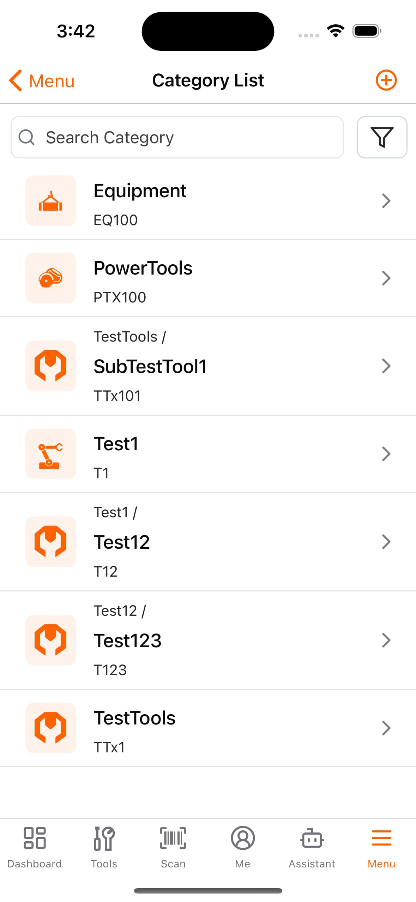Tap the Equipment crane icon
416x902 pixels.
(51, 201)
